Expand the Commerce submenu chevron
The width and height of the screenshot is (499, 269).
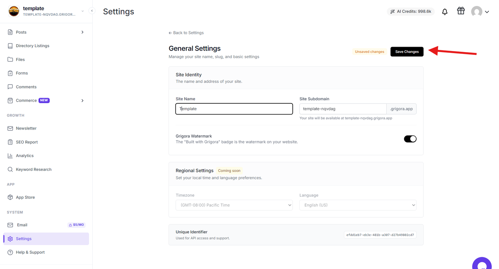(82, 101)
